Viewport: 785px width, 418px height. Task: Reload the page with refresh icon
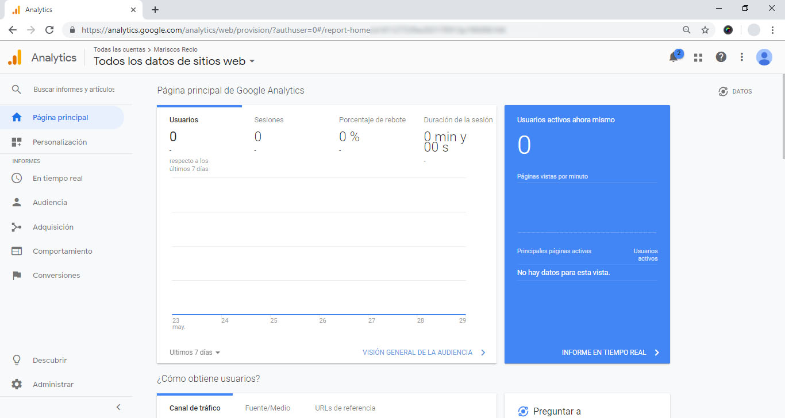pos(49,30)
